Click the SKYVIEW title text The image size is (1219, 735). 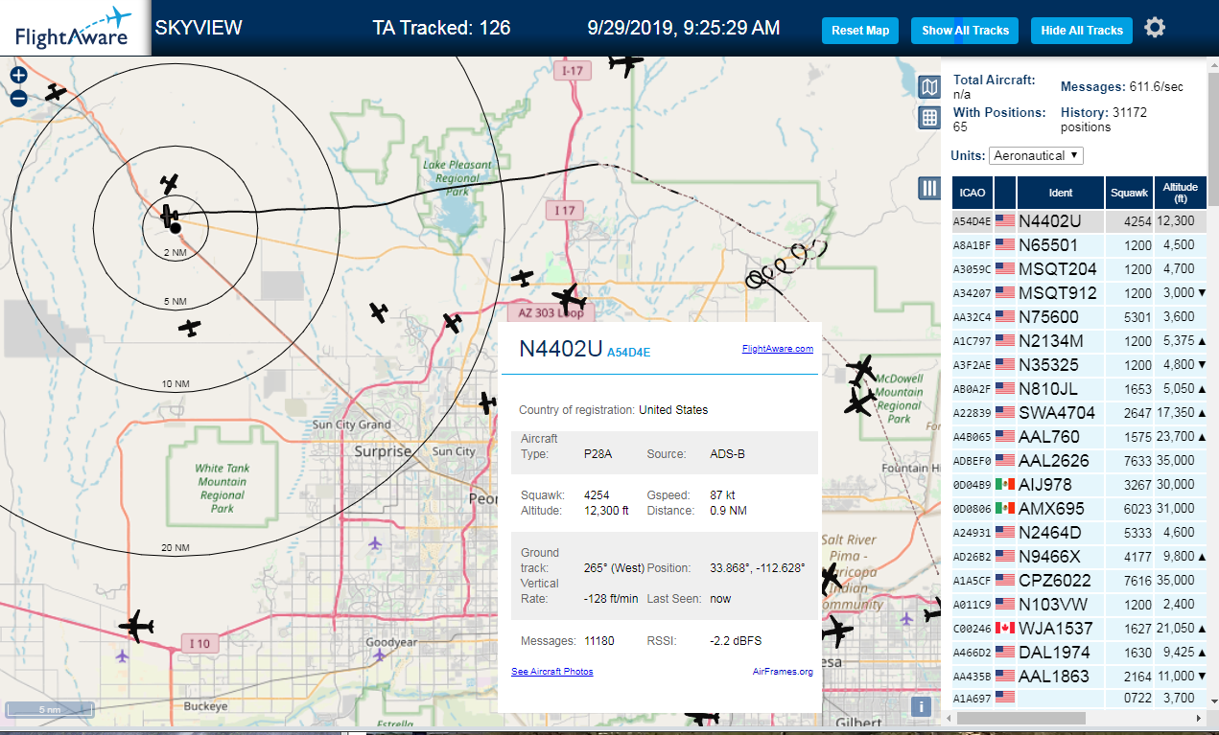[x=199, y=28]
